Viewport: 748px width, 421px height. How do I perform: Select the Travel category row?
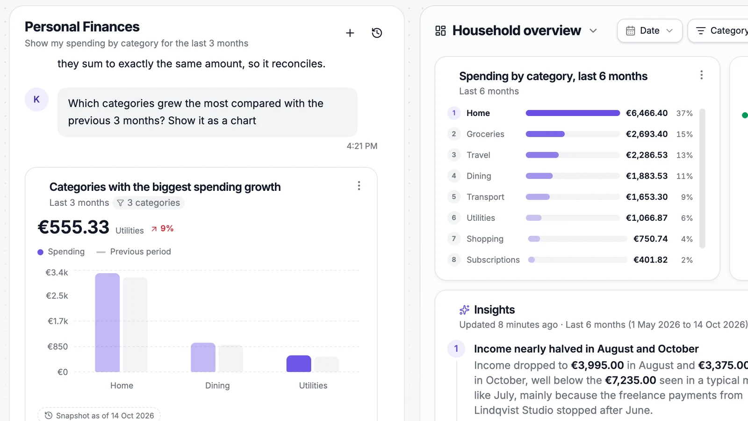click(570, 155)
